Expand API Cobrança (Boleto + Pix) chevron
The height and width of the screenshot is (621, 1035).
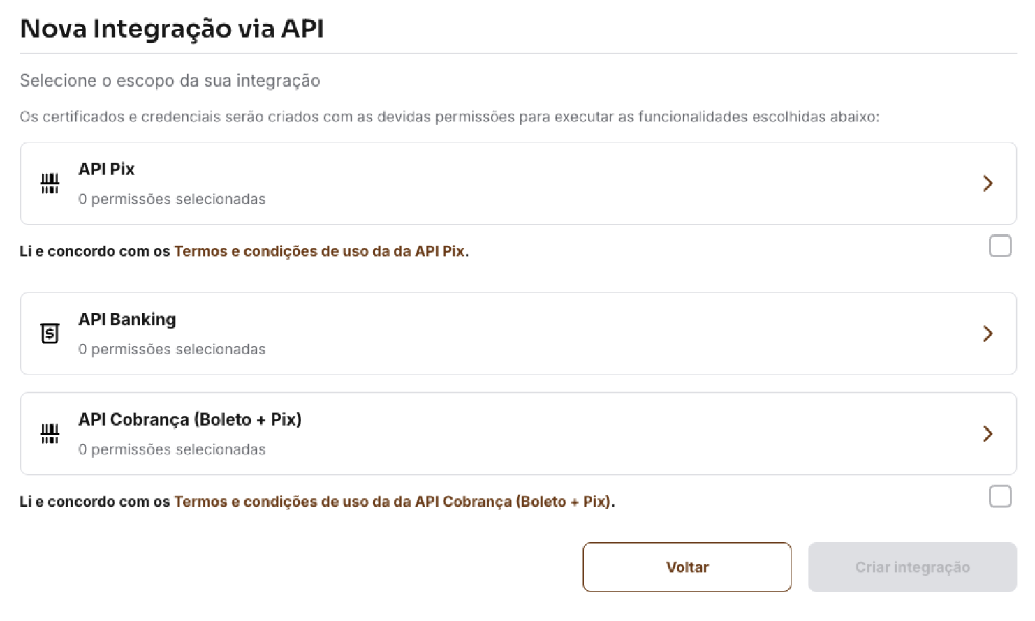(988, 434)
